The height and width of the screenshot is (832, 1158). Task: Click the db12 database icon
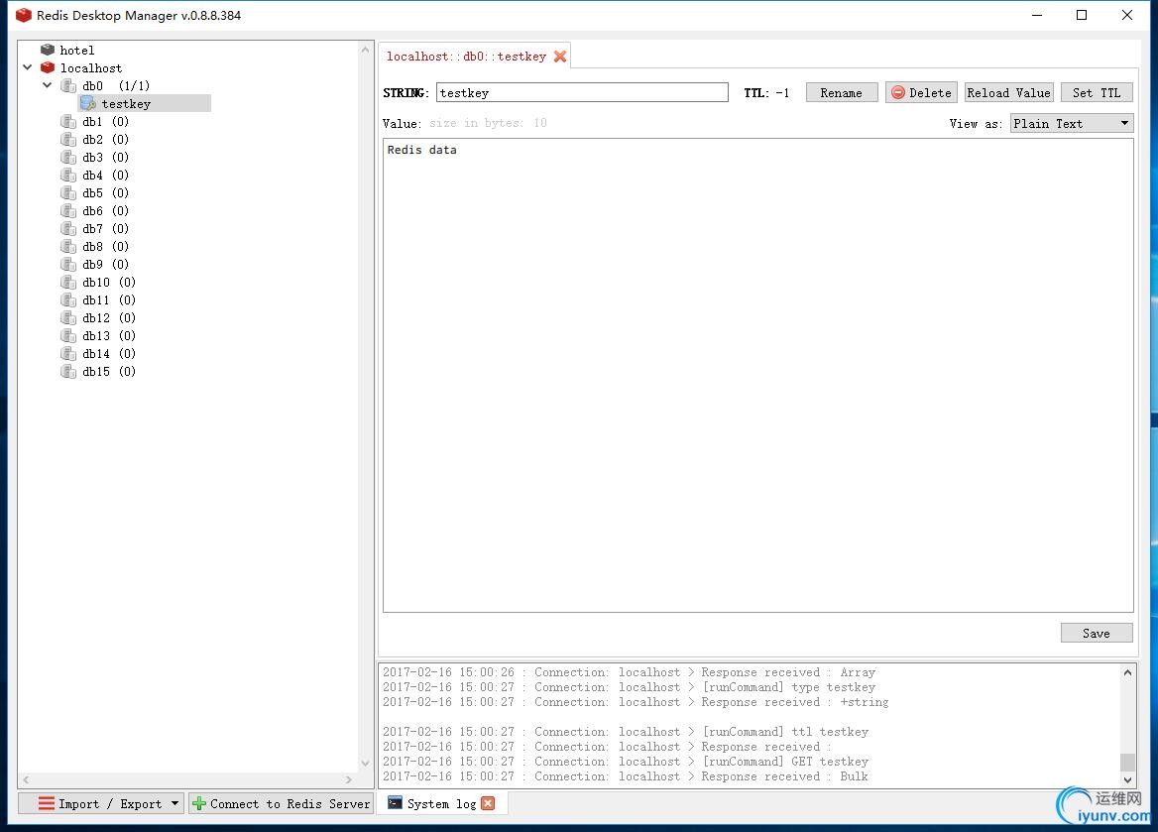[x=68, y=317]
